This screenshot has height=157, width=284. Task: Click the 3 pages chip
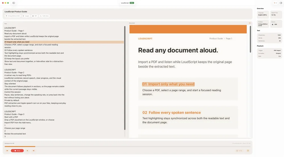[26, 16]
